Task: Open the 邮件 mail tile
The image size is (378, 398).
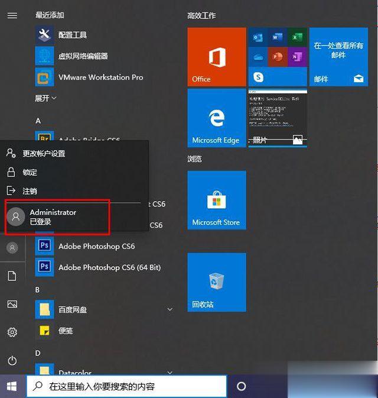Action: [338, 57]
